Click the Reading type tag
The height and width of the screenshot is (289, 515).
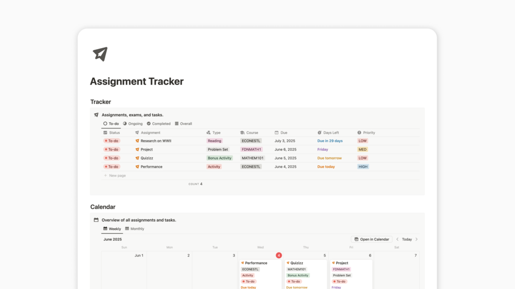coord(215,141)
